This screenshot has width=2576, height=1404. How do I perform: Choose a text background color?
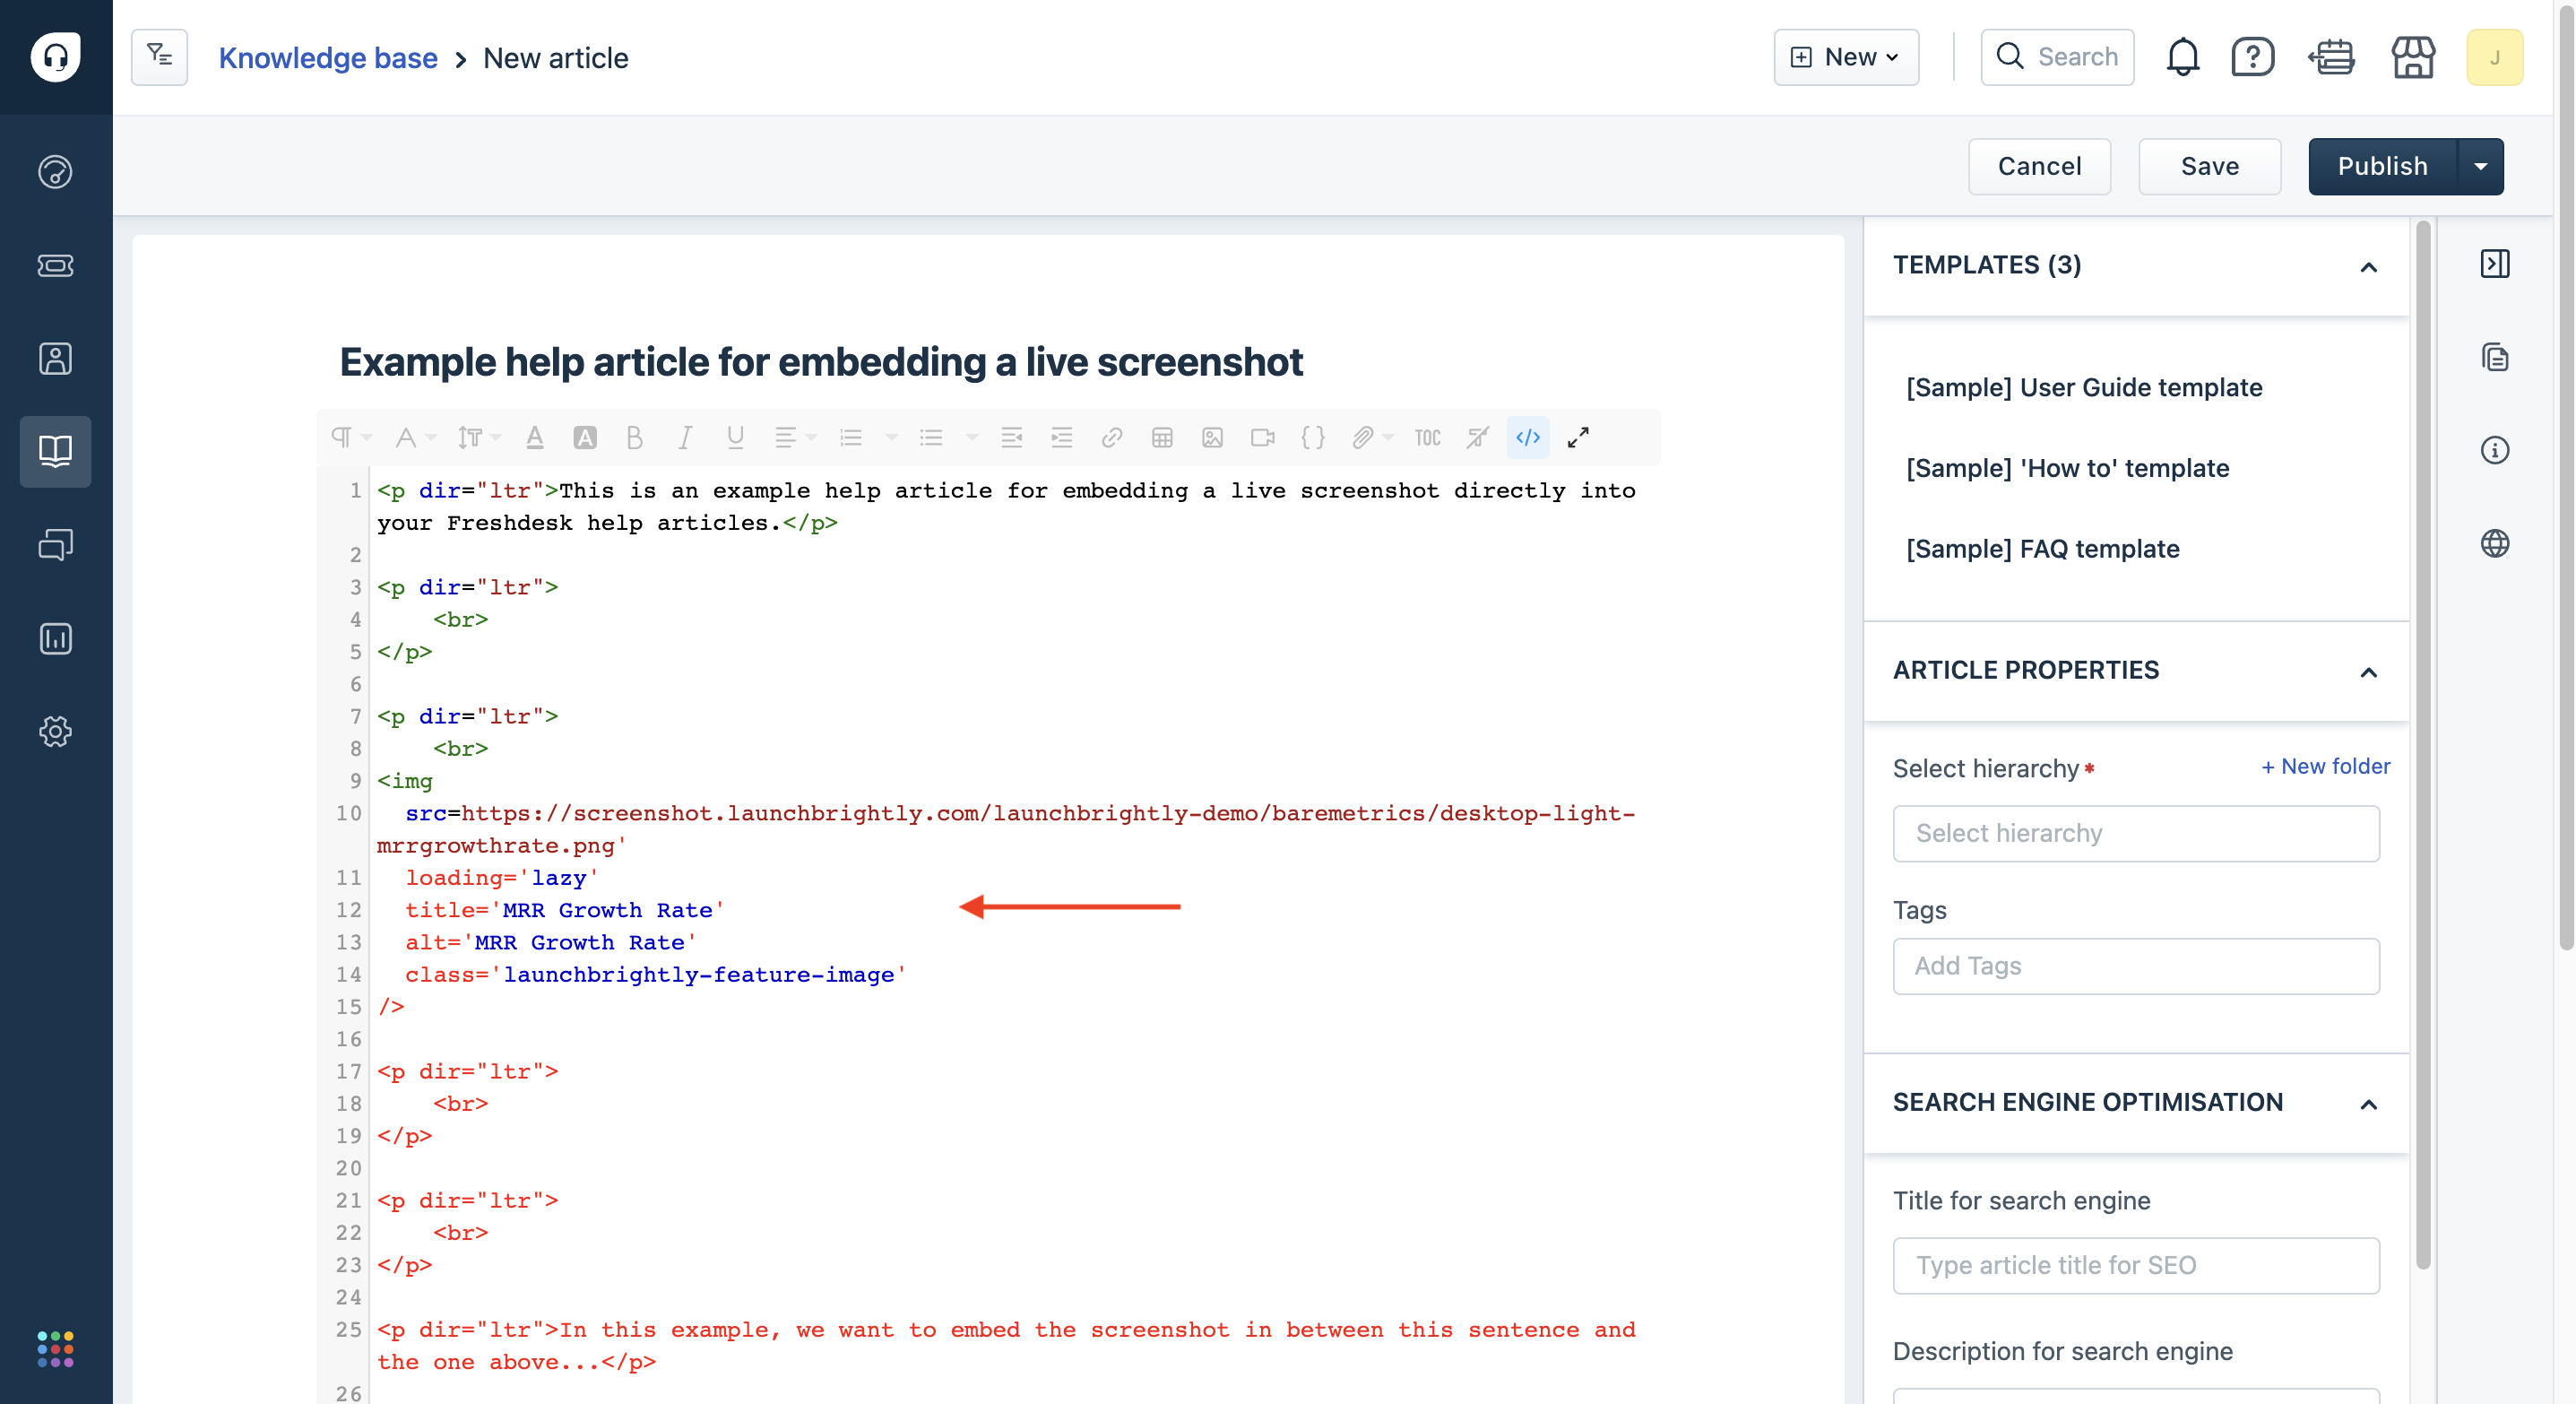(585, 437)
